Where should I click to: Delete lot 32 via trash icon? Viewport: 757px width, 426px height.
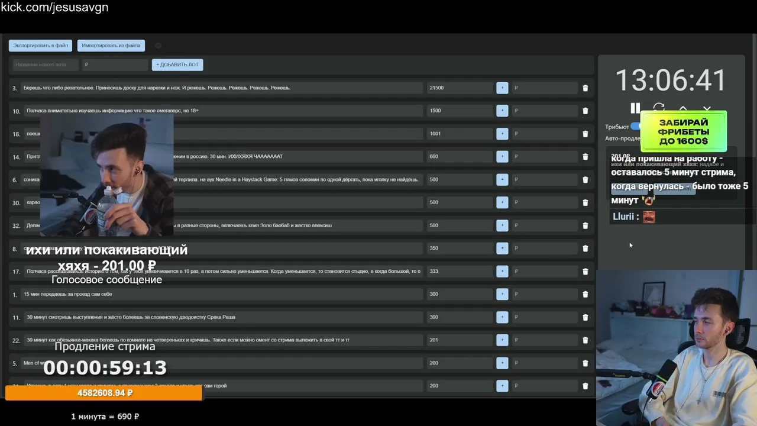click(585, 225)
